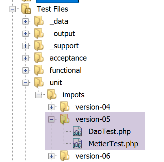164x162 pixels.
Task: Expand the _support folder
Action: click(x=26, y=46)
